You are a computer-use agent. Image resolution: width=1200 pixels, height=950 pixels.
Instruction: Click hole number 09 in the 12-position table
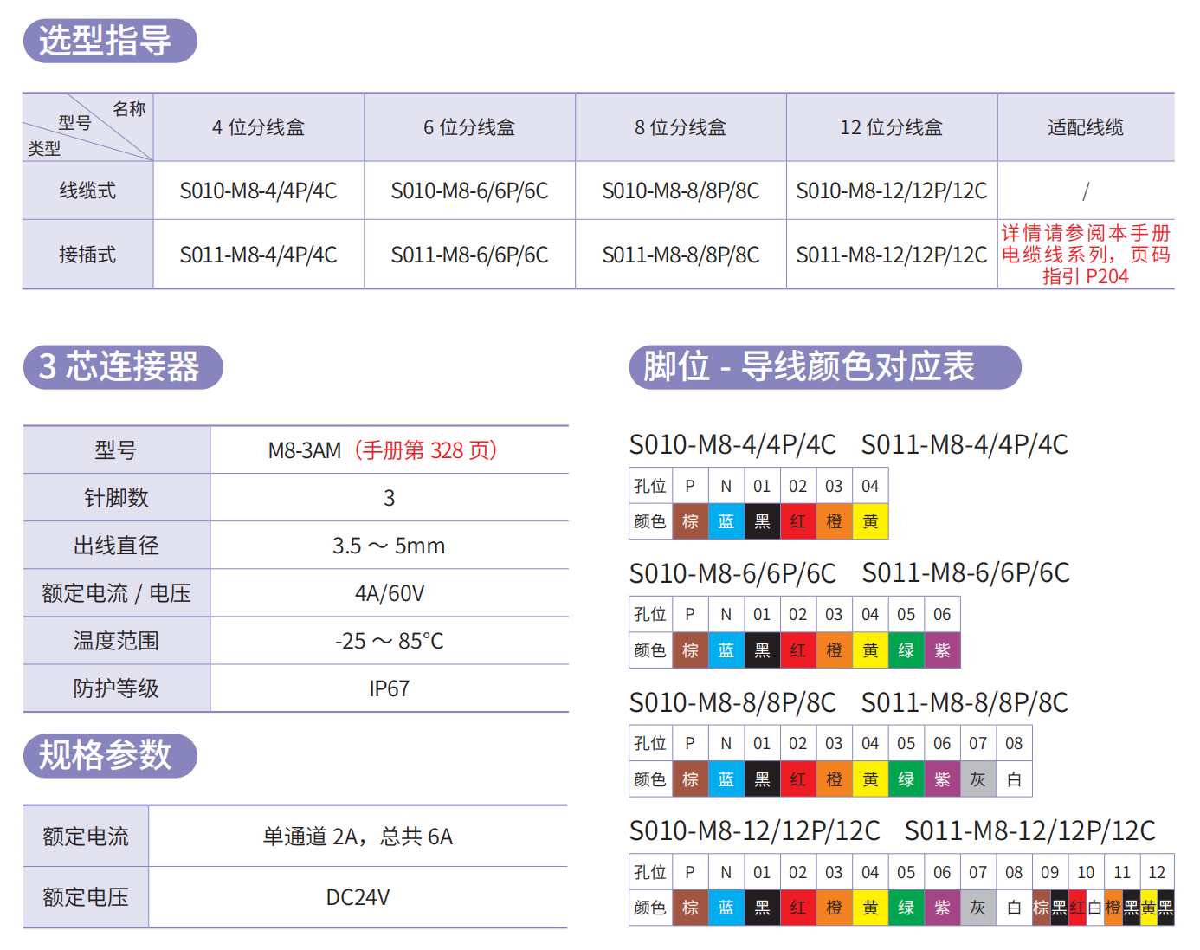(1050, 872)
